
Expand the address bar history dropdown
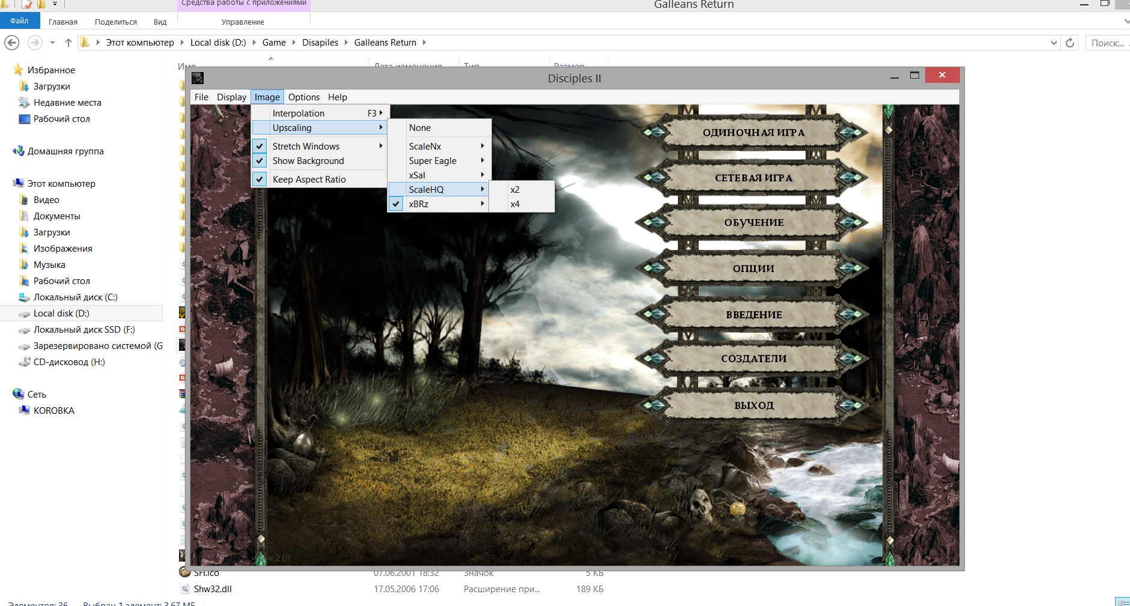tap(1054, 43)
